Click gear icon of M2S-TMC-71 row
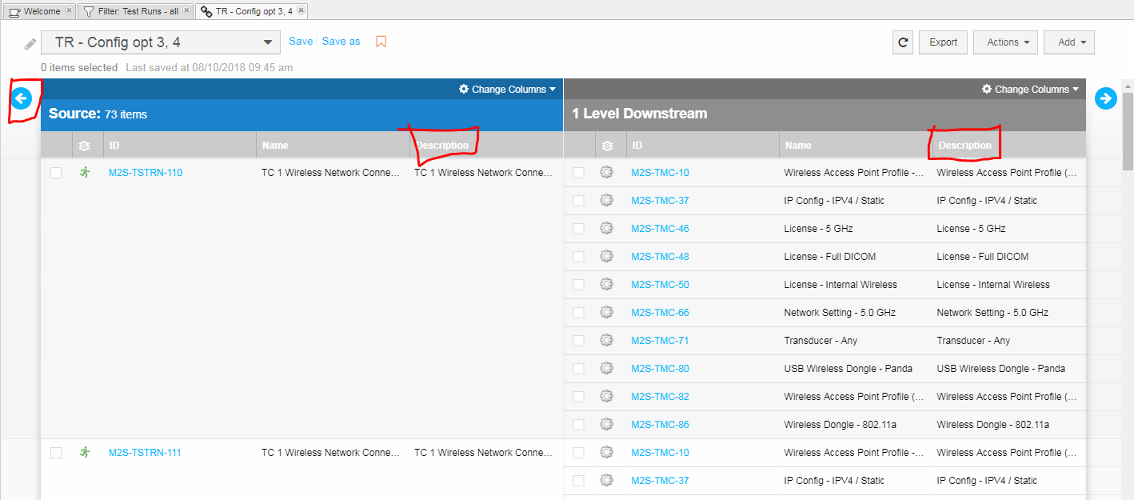 (606, 340)
